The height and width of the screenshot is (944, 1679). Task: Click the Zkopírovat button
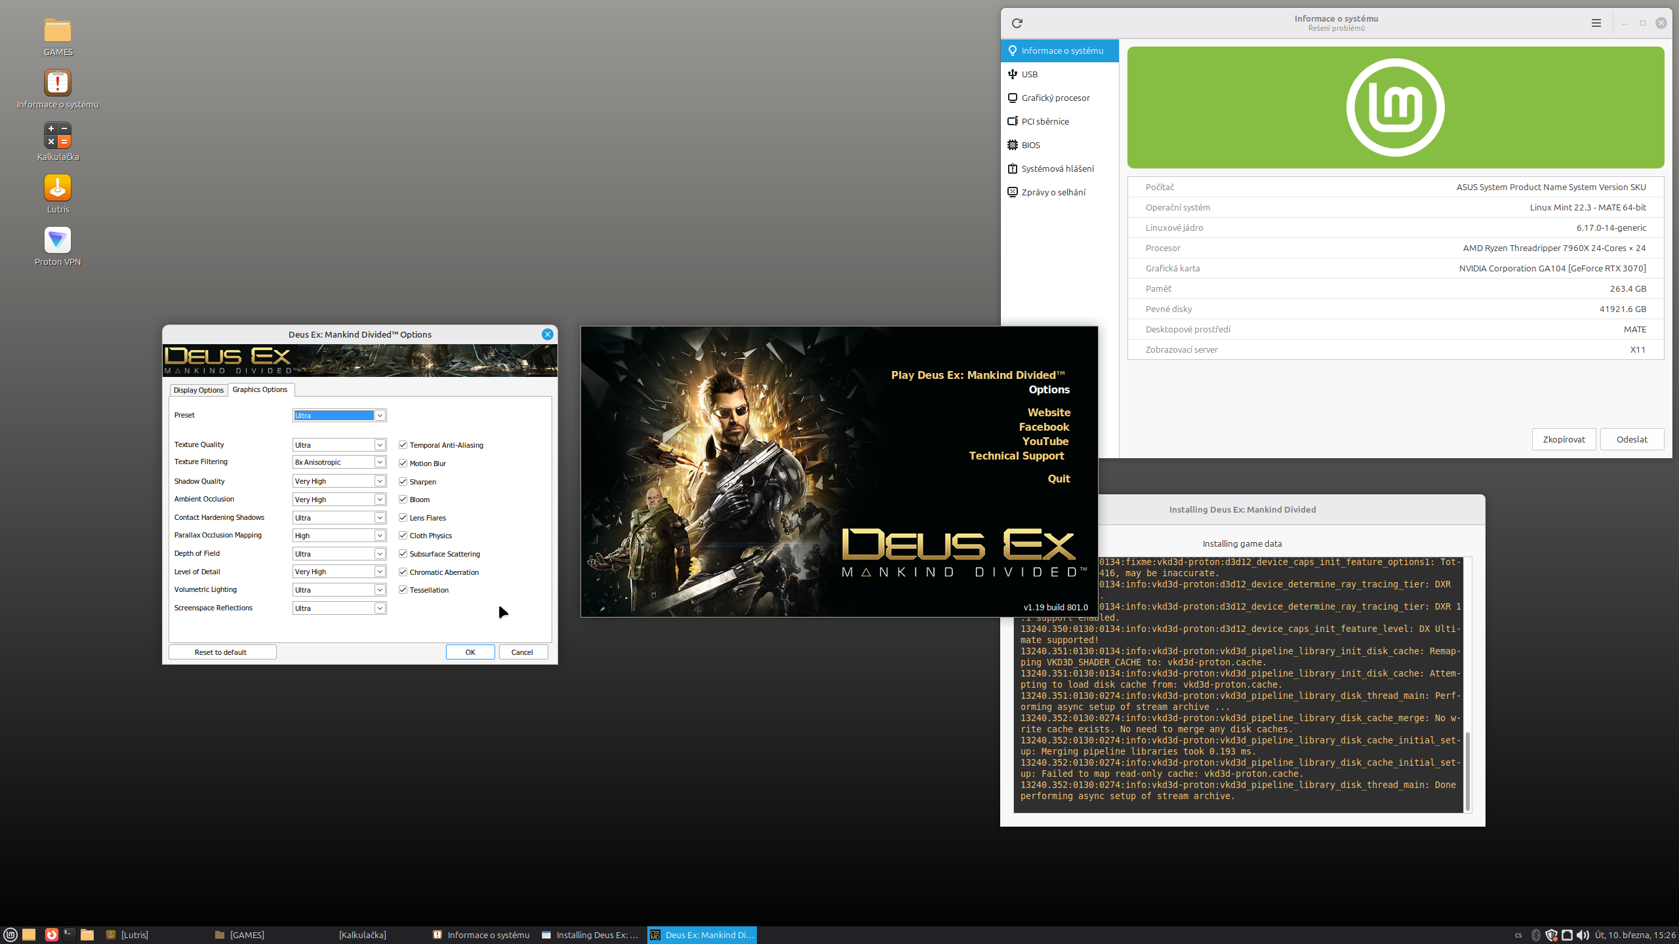pos(1564,439)
